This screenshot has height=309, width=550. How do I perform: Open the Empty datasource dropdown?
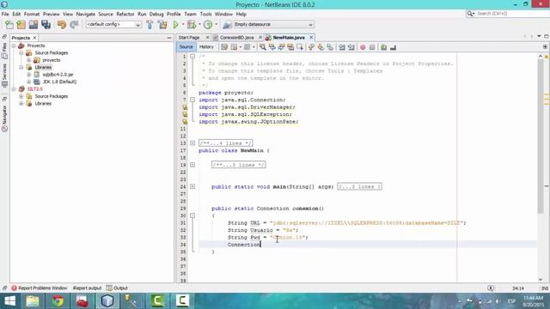[x=273, y=25]
